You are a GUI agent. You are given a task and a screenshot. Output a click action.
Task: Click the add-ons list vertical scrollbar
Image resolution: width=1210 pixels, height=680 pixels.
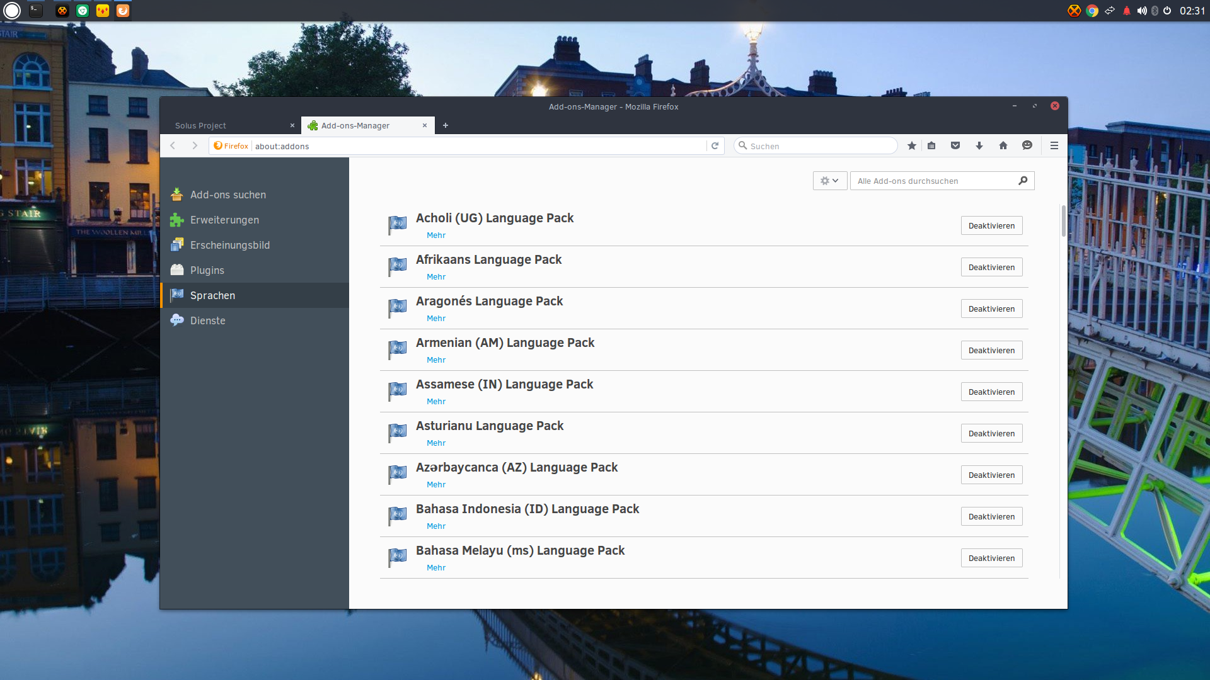1063,221
